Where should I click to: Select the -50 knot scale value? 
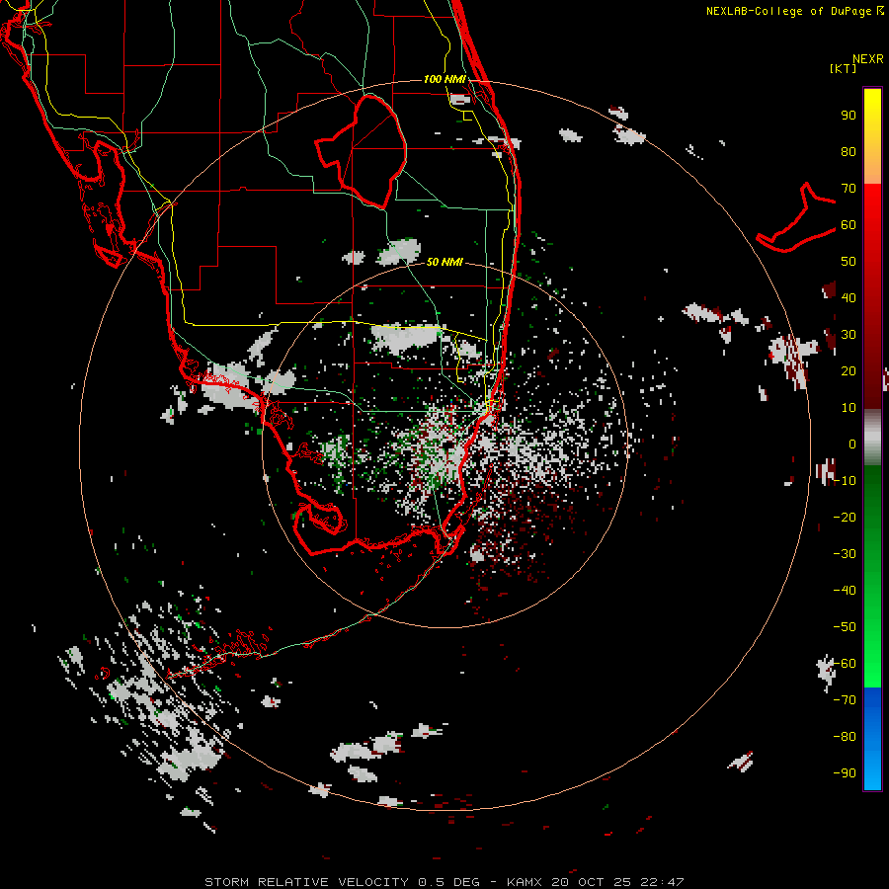pos(845,627)
